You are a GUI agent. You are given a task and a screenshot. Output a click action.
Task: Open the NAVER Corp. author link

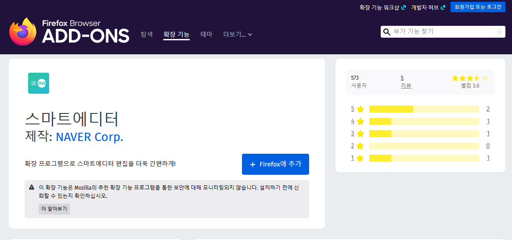[x=90, y=137]
